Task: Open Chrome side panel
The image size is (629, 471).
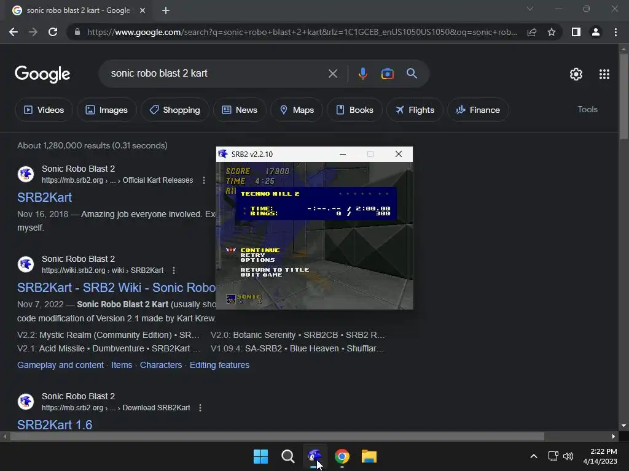Action: coord(576,32)
